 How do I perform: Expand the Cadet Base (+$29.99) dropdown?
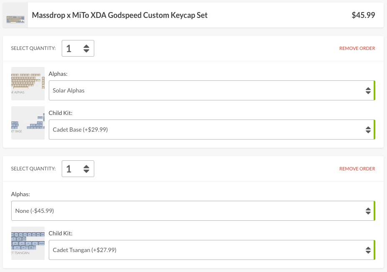click(x=211, y=130)
